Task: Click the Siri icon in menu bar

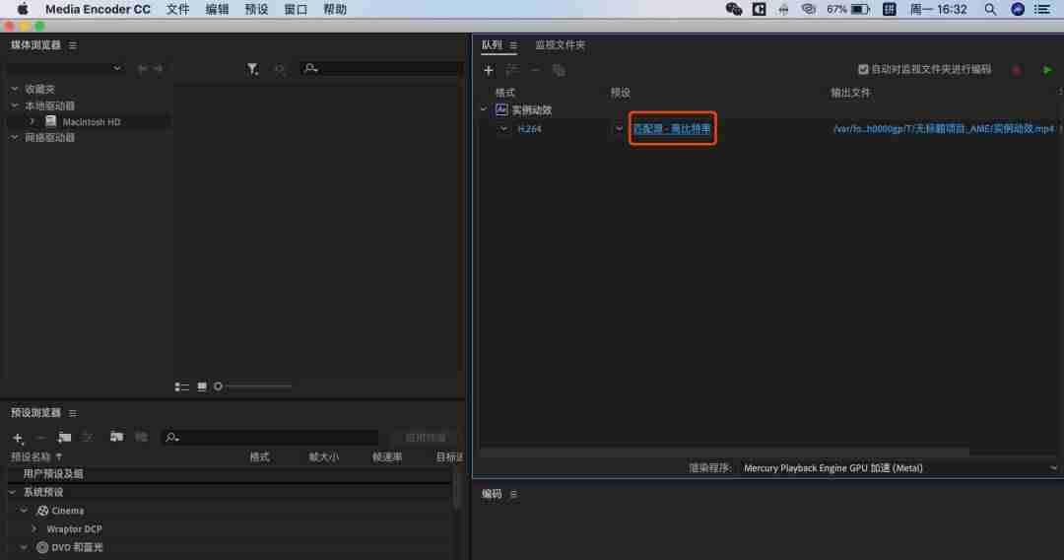Action: 1017,10
